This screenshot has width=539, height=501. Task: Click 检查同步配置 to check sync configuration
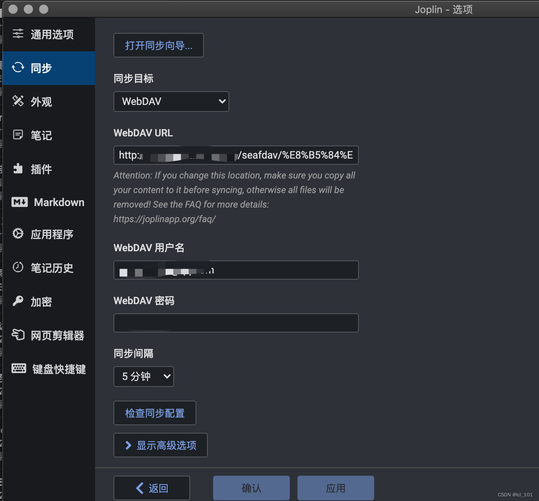[154, 413]
